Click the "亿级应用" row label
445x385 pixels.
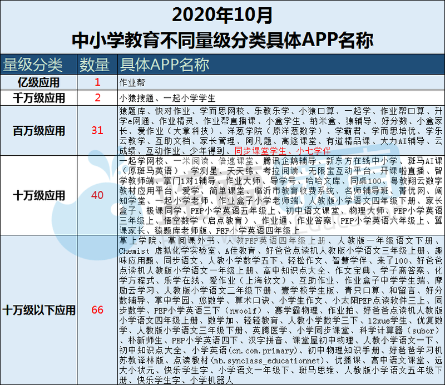point(38,83)
